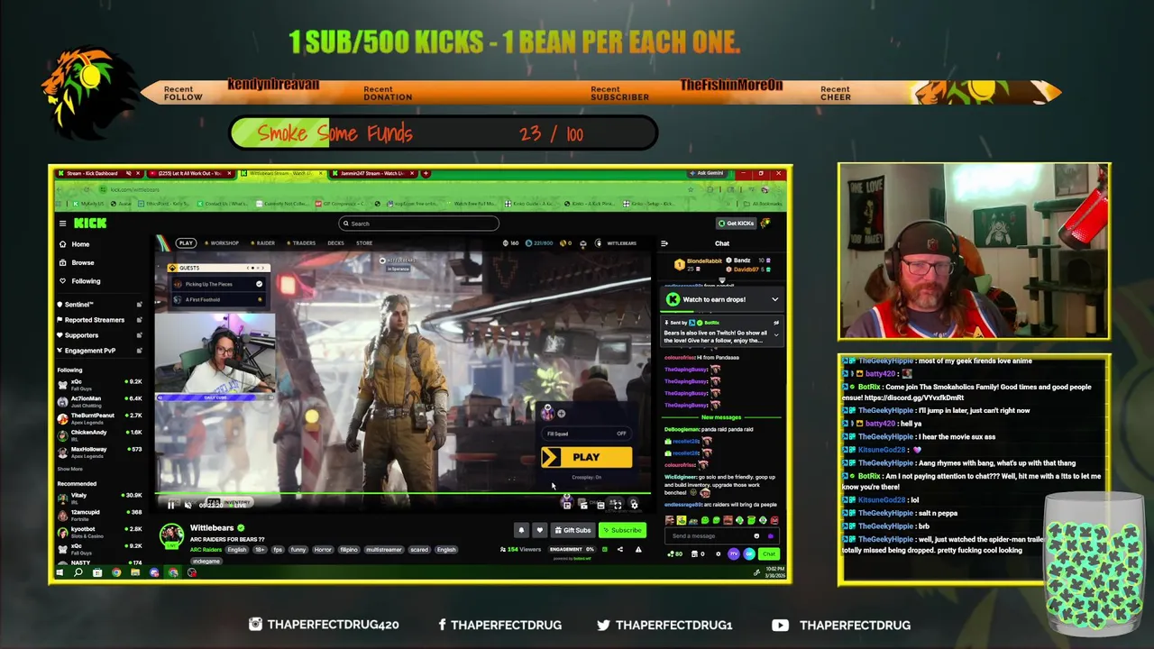
Task: Share the stream via share icon
Action: coord(619,549)
